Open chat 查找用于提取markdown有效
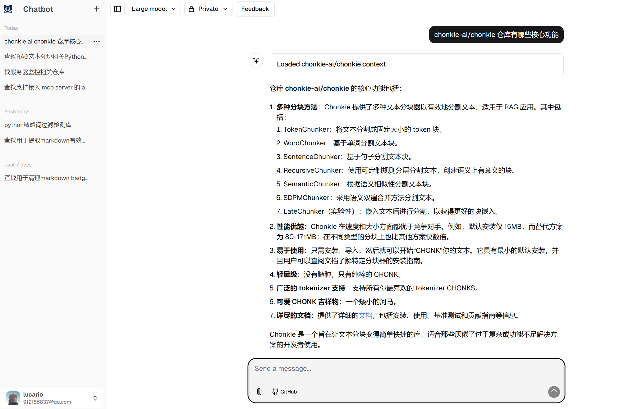642x409 pixels. tap(52, 140)
